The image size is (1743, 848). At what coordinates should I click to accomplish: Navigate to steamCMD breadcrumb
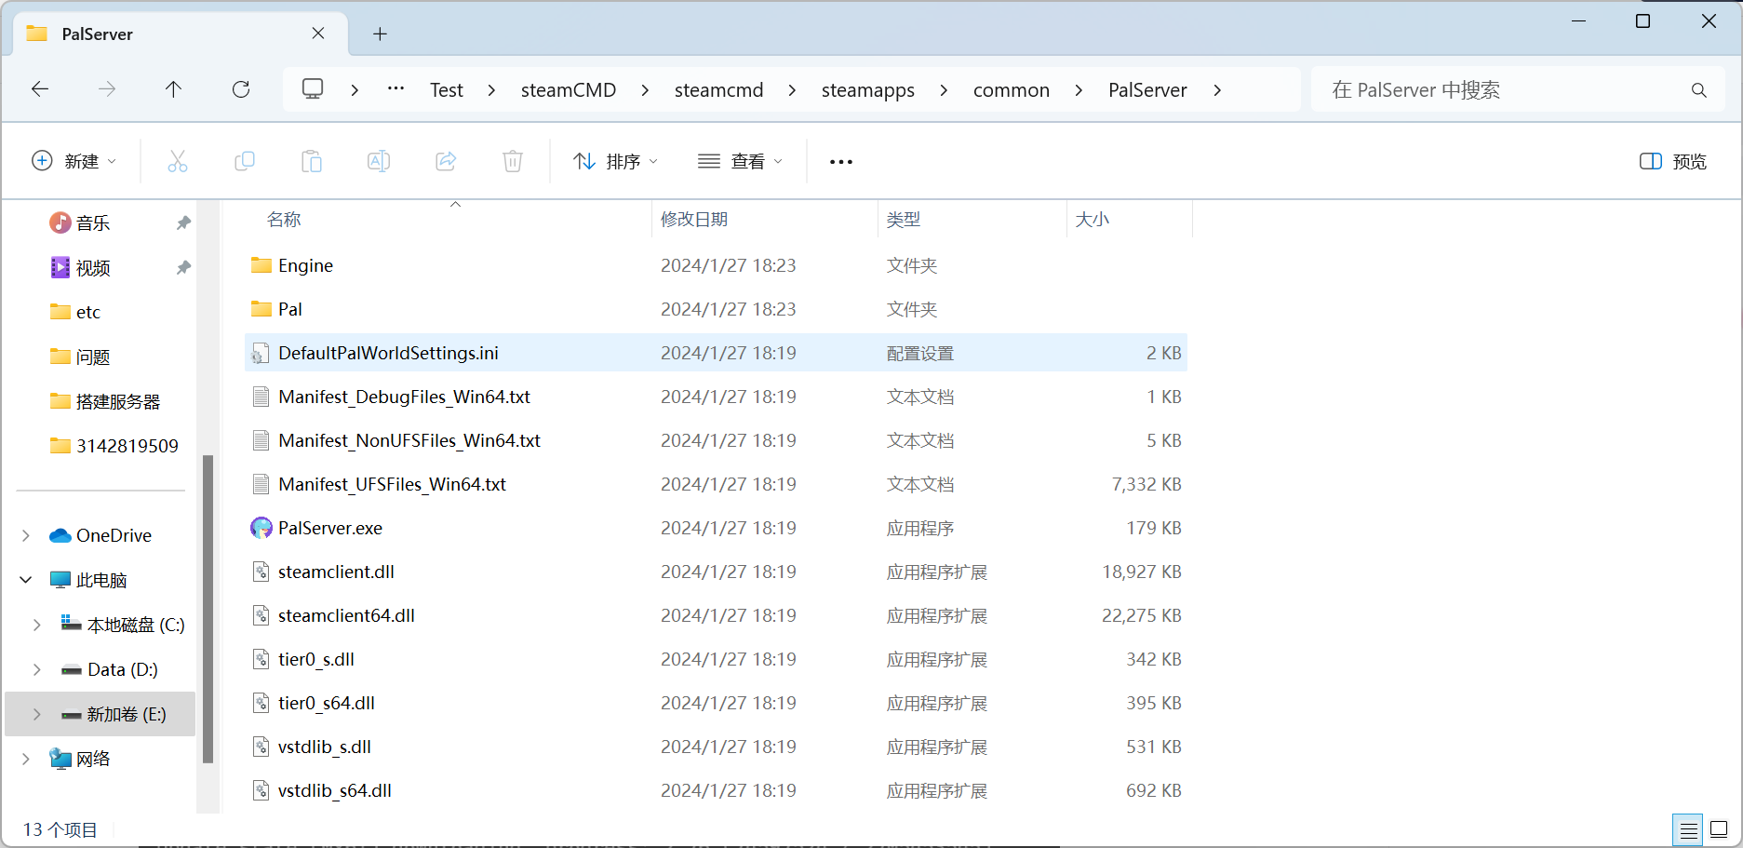pyautogui.click(x=569, y=90)
